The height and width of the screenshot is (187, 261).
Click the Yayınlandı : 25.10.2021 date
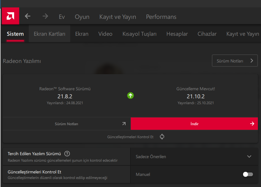pos(195,103)
